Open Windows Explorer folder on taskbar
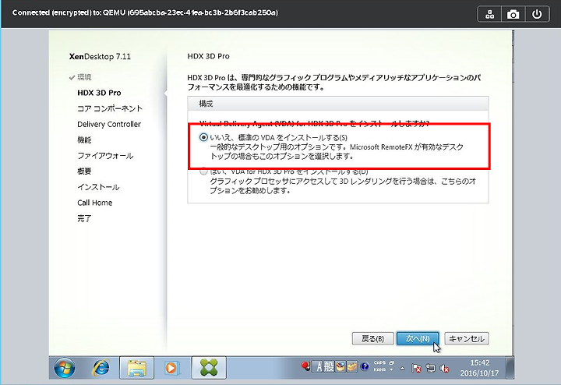This screenshot has height=385, width=561. click(136, 368)
